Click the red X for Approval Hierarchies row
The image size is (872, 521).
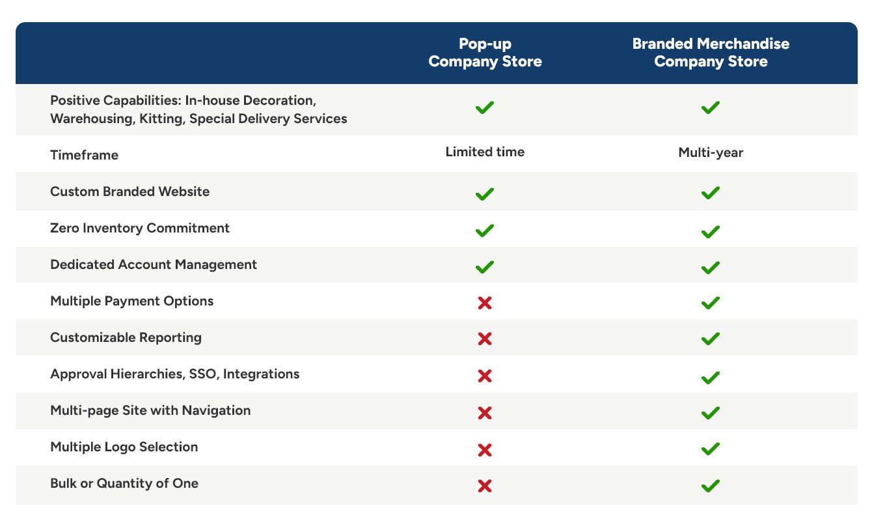click(x=485, y=376)
